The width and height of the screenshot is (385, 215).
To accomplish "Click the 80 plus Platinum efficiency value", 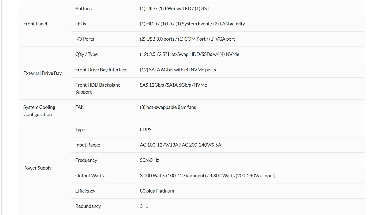I will pyautogui.click(x=157, y=191).
